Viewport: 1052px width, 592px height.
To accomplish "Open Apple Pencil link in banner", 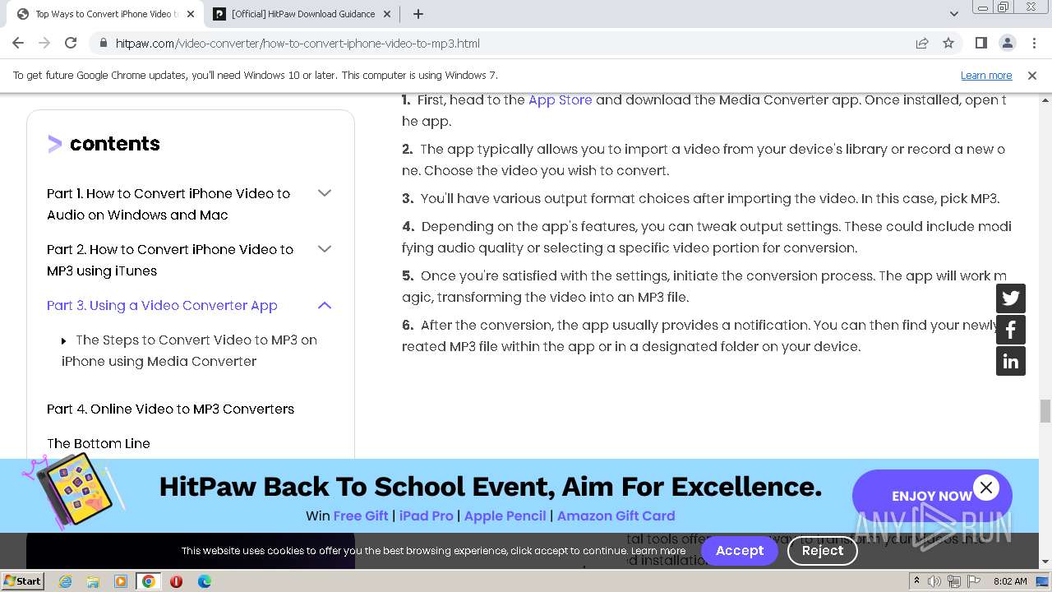I will pyautogui.click(x=505, y=516).
